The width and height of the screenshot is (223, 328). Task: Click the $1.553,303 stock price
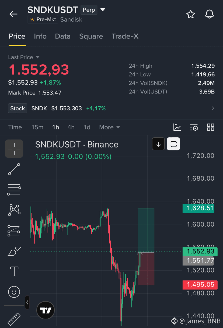coord(67,108)
